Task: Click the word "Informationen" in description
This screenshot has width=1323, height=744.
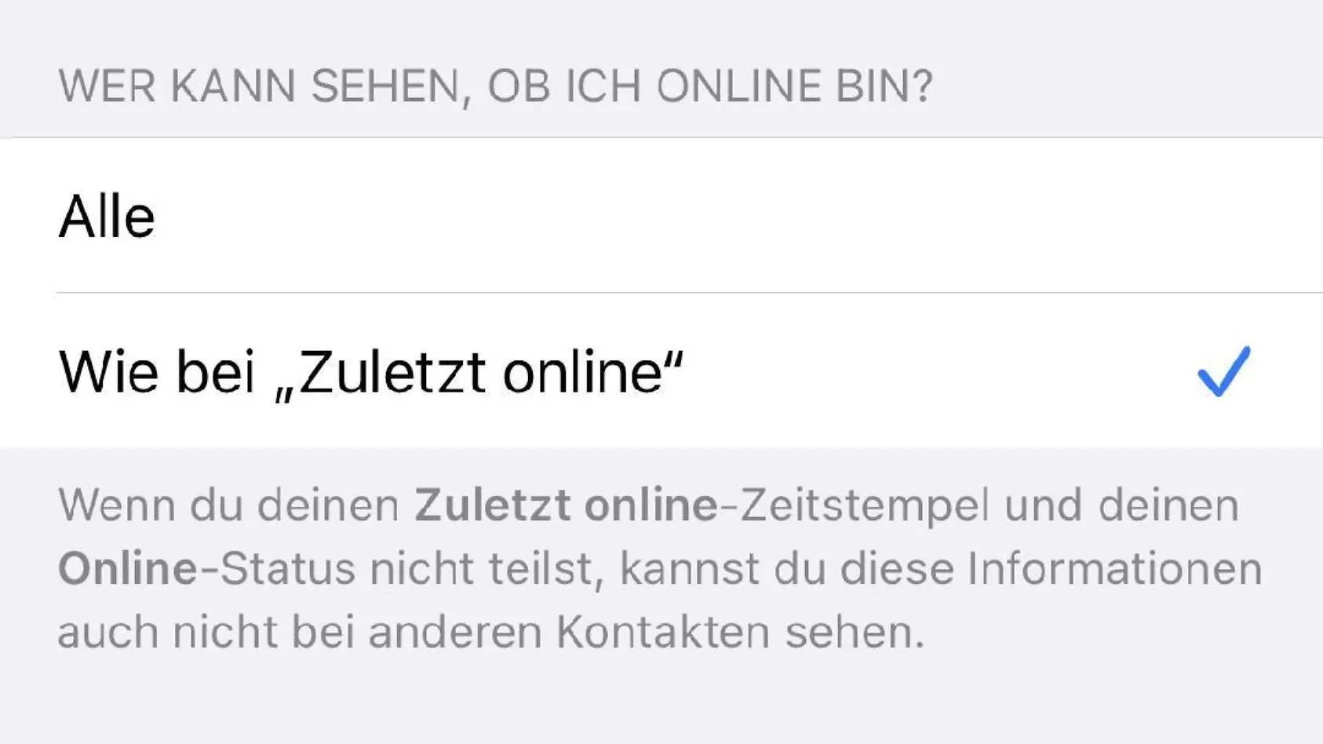Action: 1114,568
